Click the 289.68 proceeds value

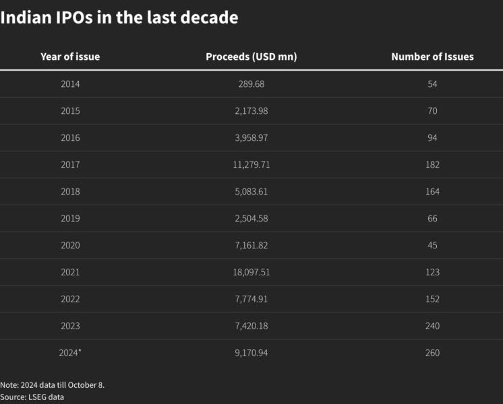point(251,84)
